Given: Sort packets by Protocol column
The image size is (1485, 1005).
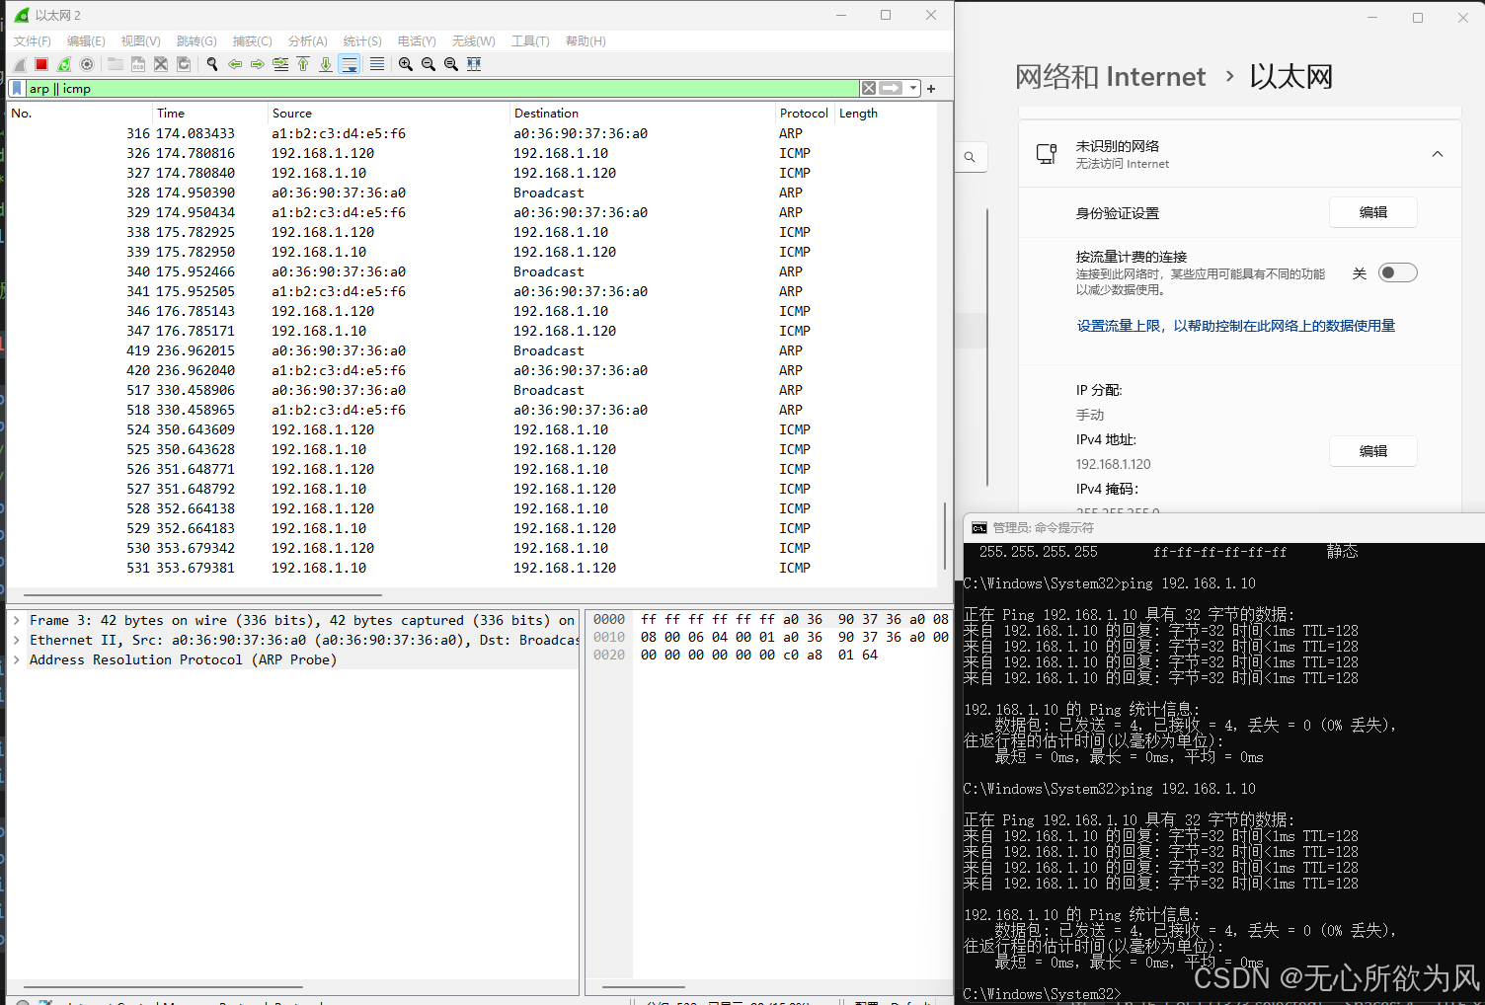Looking at the screenshot, I should tap(804, 114).
